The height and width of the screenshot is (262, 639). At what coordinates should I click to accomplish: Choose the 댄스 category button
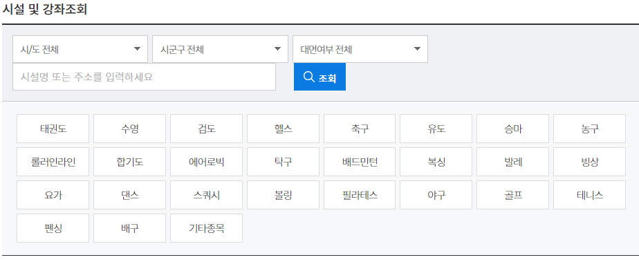(x=129, y=195)
